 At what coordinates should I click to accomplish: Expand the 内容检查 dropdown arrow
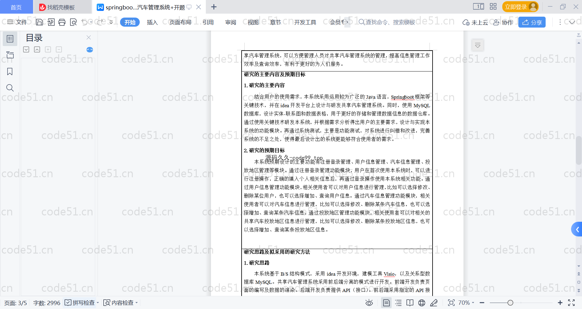136,303
